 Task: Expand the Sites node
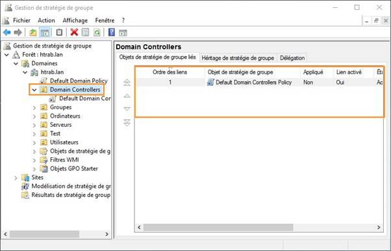tap(16, 178)
